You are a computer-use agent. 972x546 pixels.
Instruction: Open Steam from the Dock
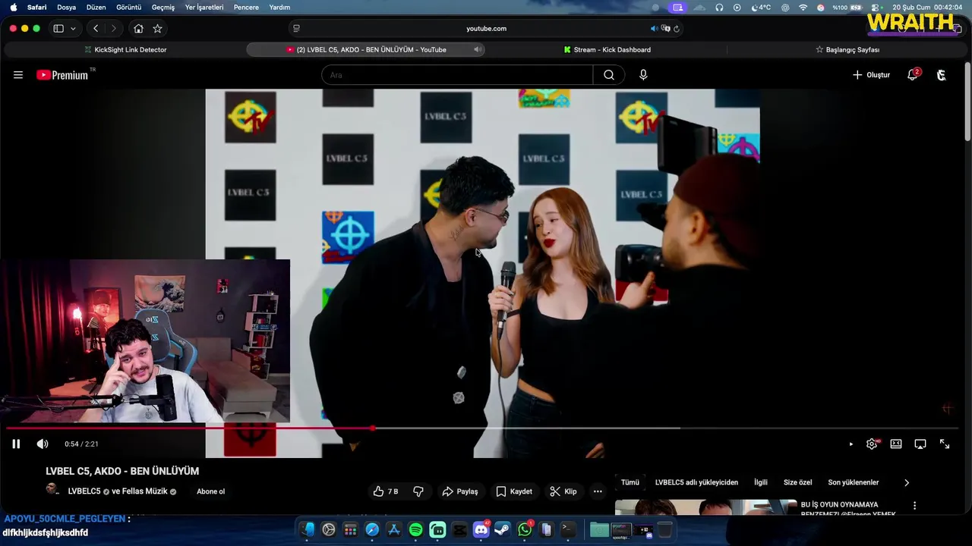503,530
